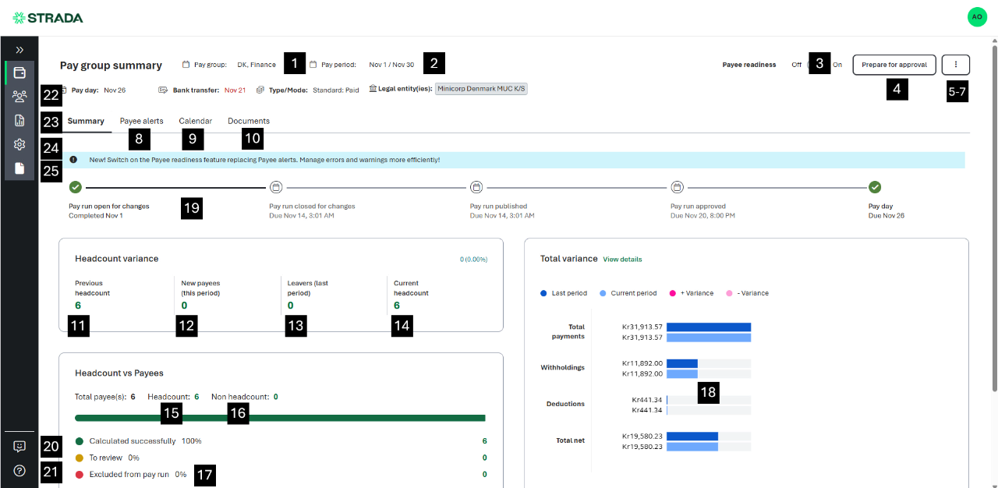998x488 pixels.
Task: Click the Pay run approved step marker
Action: click(x=678, y=187)
